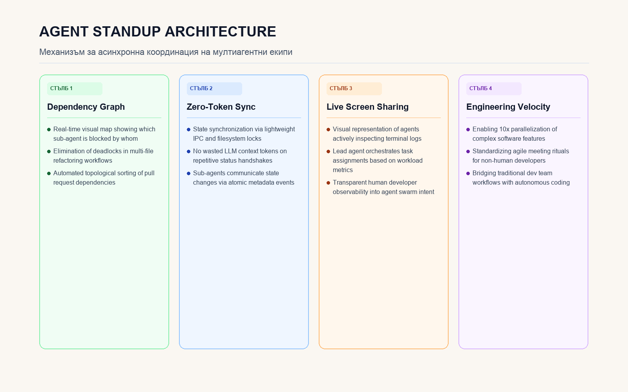Viewport: 628px width, 392px height.
Task: Click brown bullet beside 'Transparent human developer'
Action: coord(329,183)
